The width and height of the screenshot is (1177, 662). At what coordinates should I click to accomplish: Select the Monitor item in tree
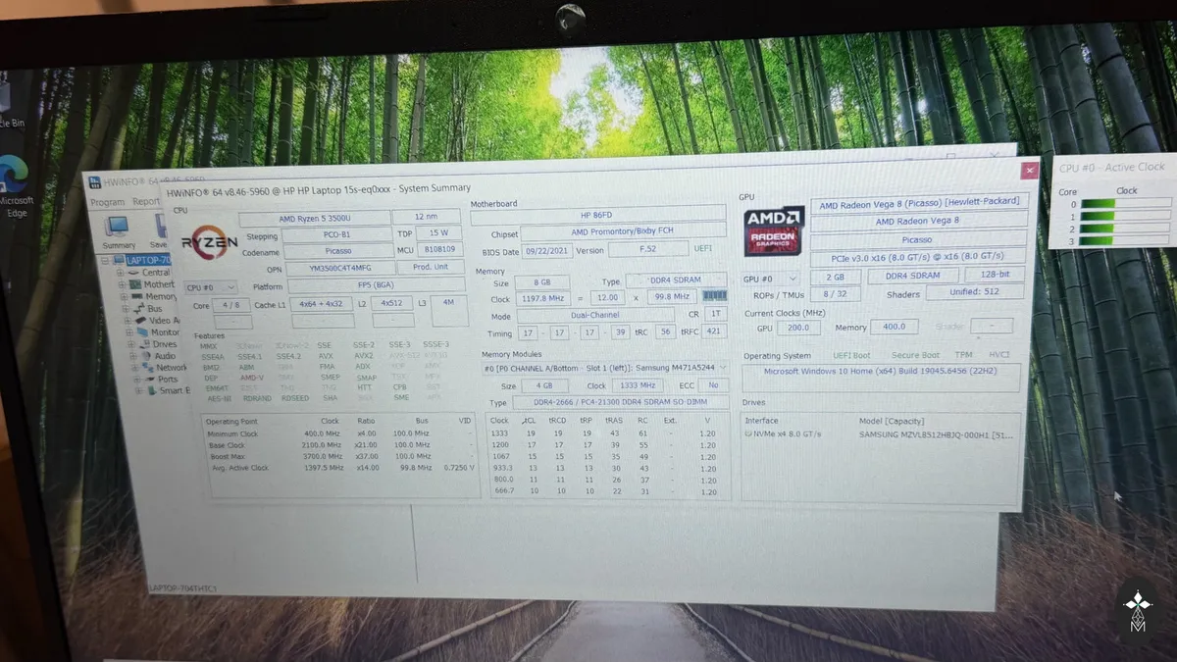pyautogui.click(x=166, y=332)
